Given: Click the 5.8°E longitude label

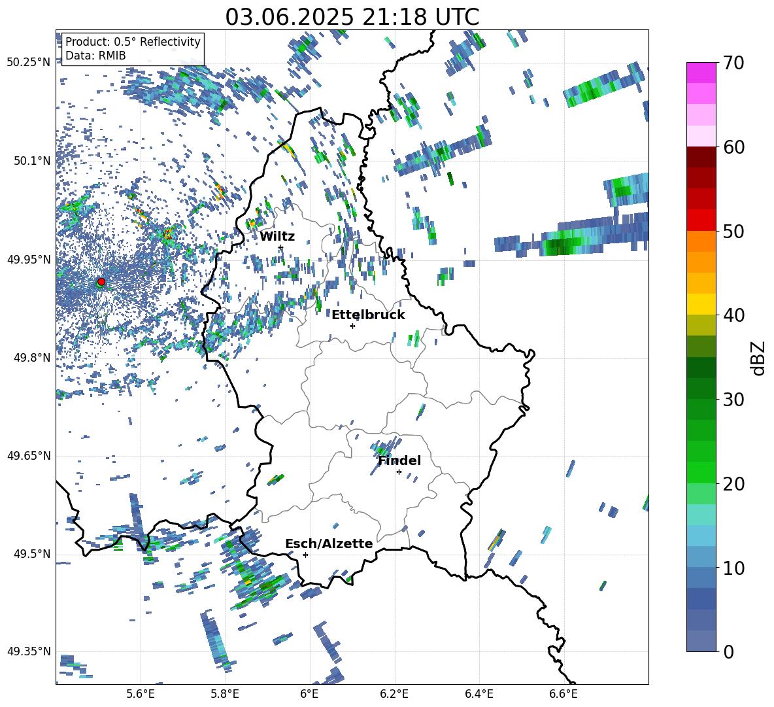Looking at the screenshot, I should coord(225,694).
